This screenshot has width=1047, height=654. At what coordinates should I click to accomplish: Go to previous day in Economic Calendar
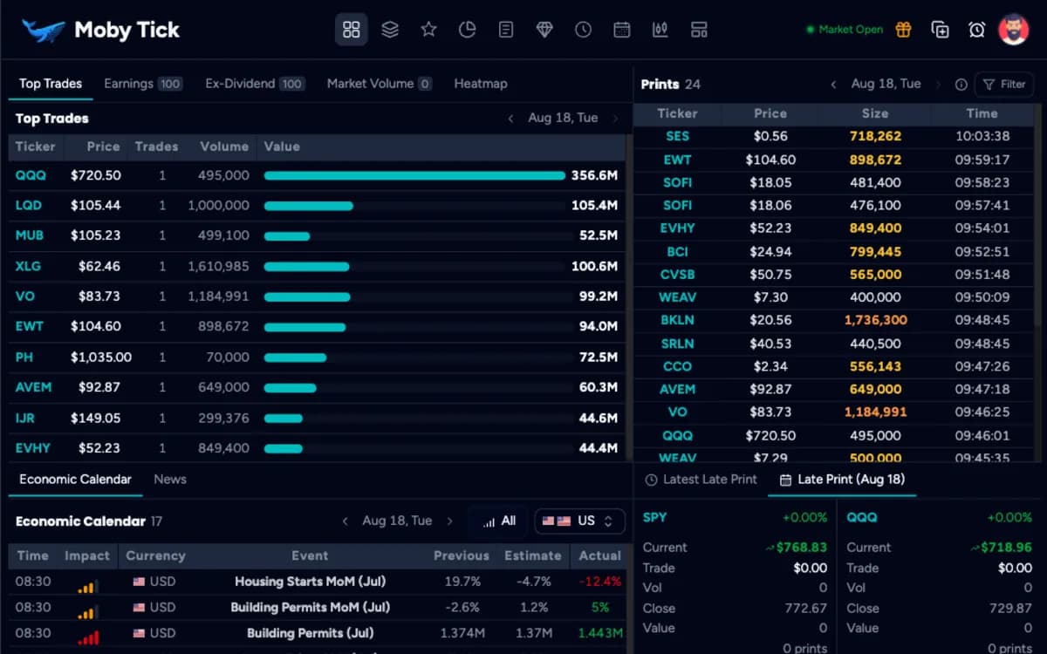click(x=345, y=521)
